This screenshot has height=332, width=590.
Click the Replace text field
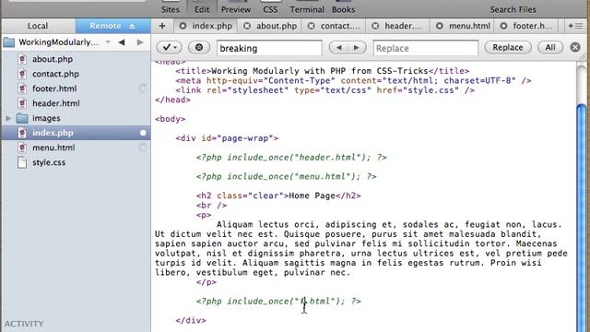click(426, 48)
